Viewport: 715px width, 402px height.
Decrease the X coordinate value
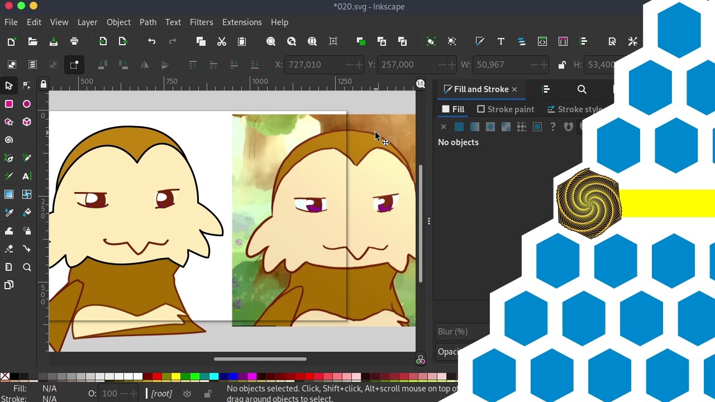(350, 65)
